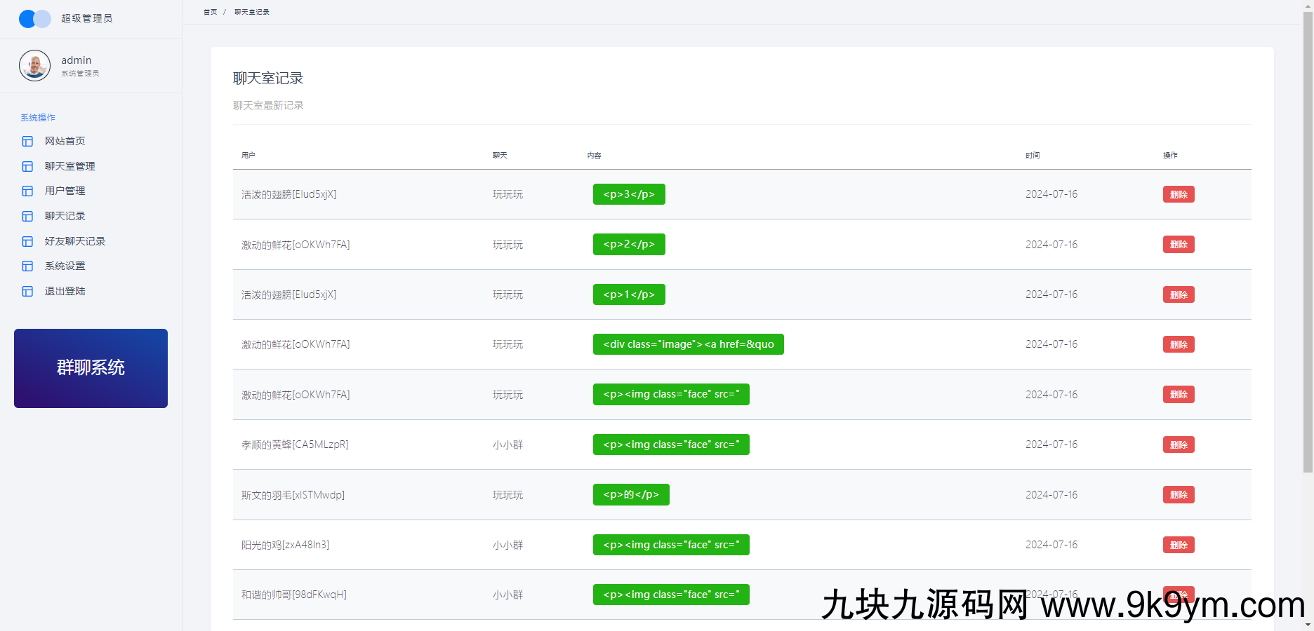Click the vertical page scrollbar
1314x631 pixels.
click(1307, 238)
